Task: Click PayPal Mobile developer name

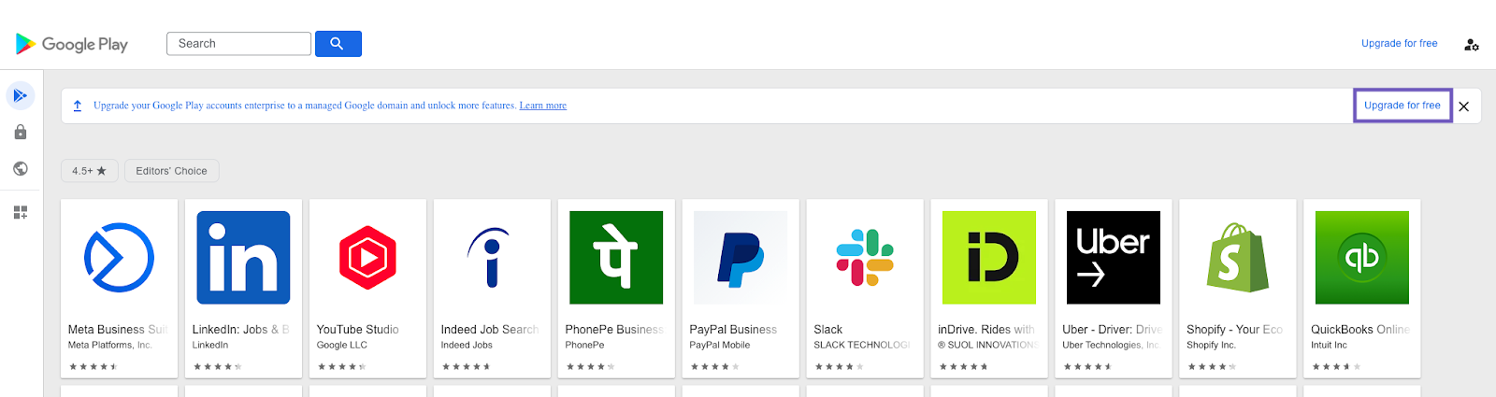Action: [720, 345]
